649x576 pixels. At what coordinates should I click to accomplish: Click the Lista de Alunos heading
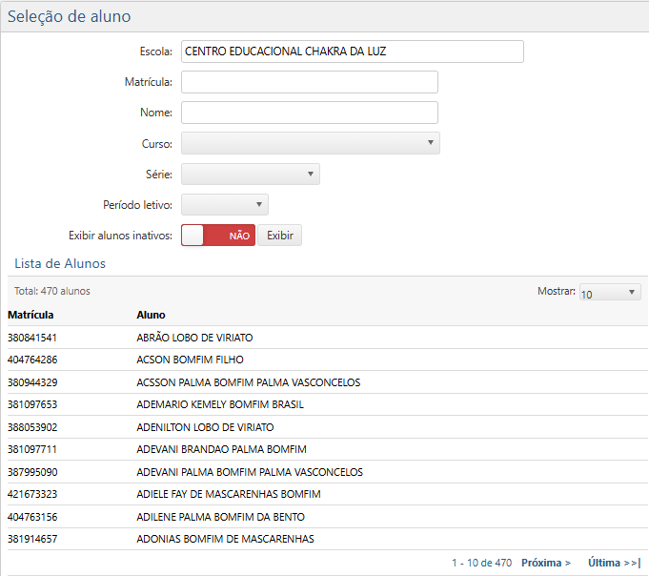click(x=60, y=263)
